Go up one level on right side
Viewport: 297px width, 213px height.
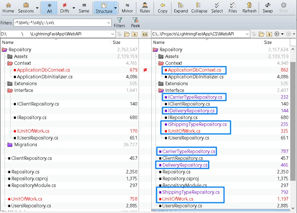269,34
